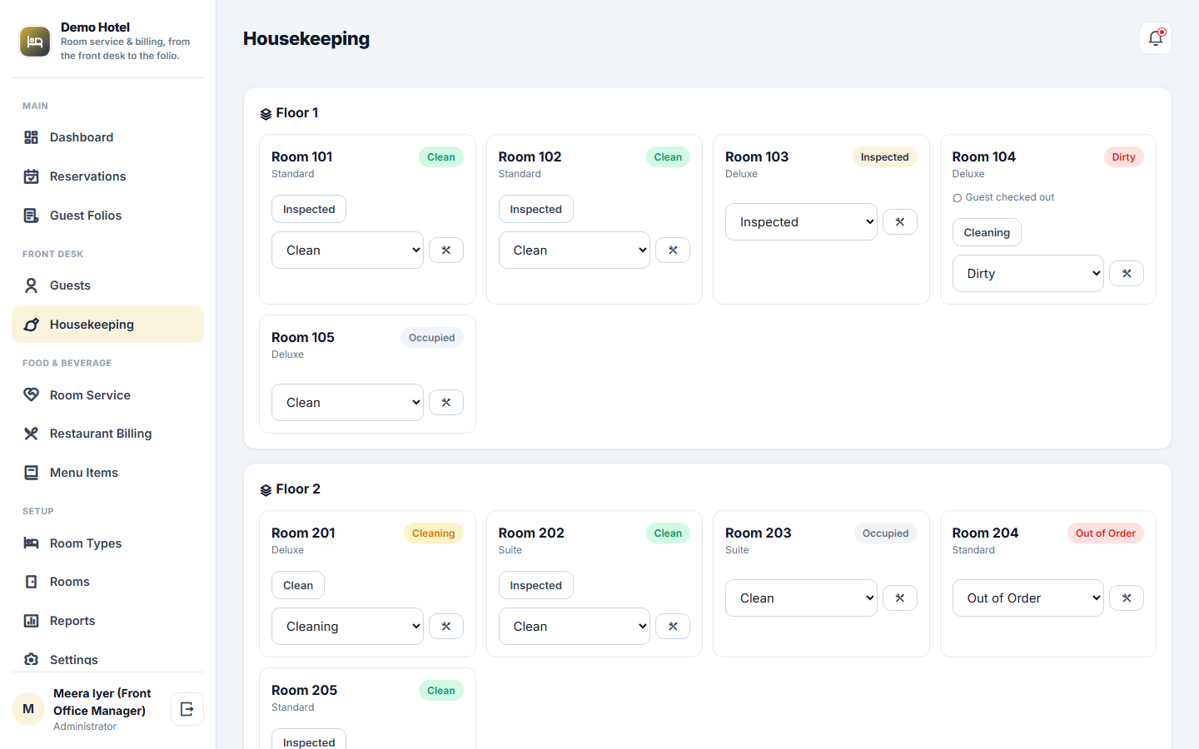Click the logout icon beside Meera Iyer

click(187, 709)
